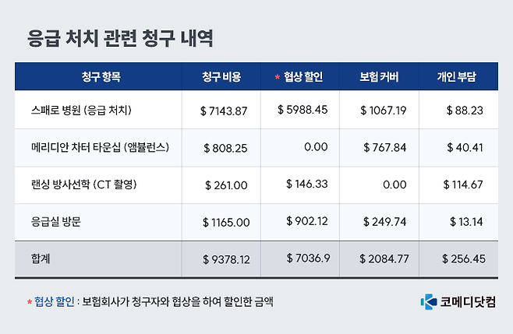Click the 개인 부담 column header
Image resolution: width=513 pixels, height=334 pixels.
[x=457, y=77]
